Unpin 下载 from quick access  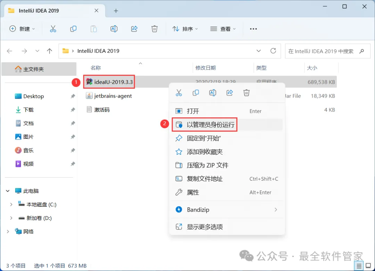[73, 110]
